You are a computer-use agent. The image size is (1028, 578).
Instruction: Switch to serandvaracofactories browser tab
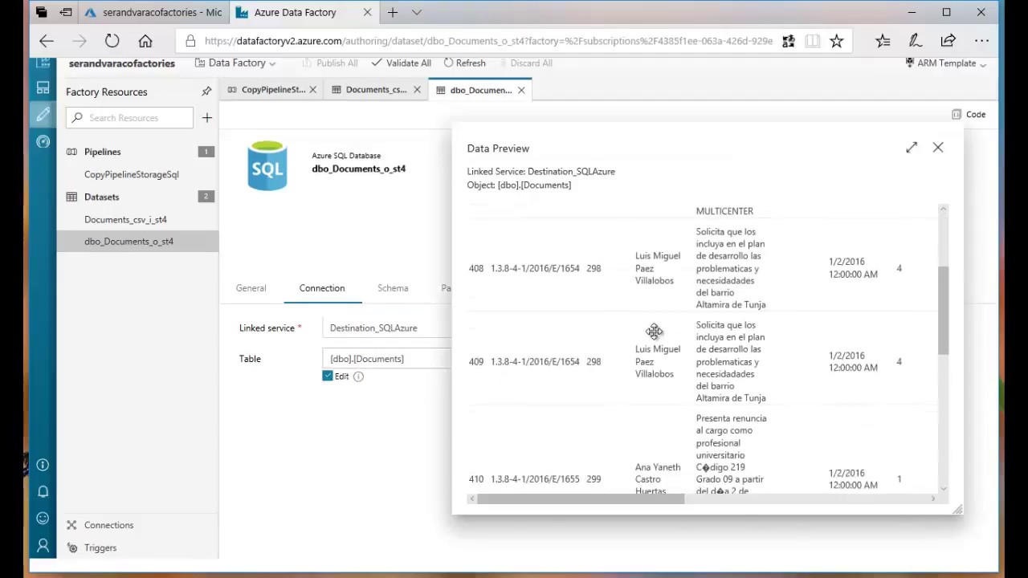[153, 13]
